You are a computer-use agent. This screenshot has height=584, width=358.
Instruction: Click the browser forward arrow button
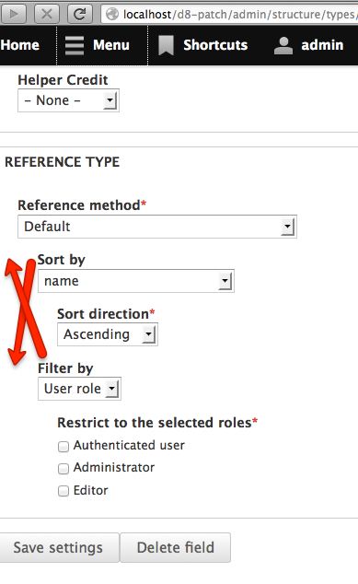[14, 14]
